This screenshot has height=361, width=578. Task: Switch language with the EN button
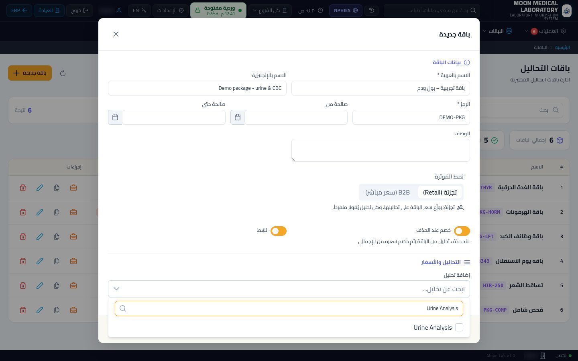coord(139,10)
